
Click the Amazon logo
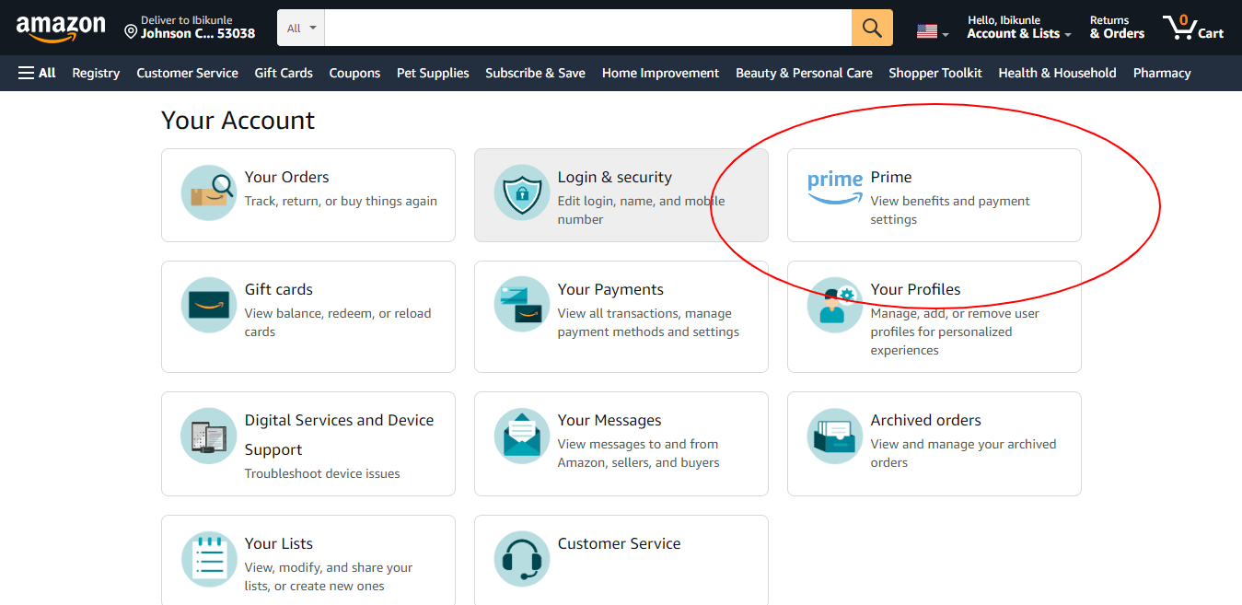coord(61,29)
